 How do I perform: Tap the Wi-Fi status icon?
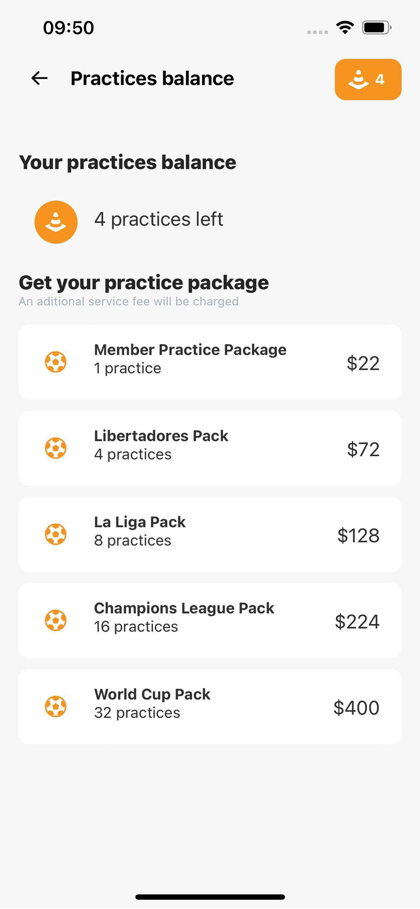tap(345, 28)
